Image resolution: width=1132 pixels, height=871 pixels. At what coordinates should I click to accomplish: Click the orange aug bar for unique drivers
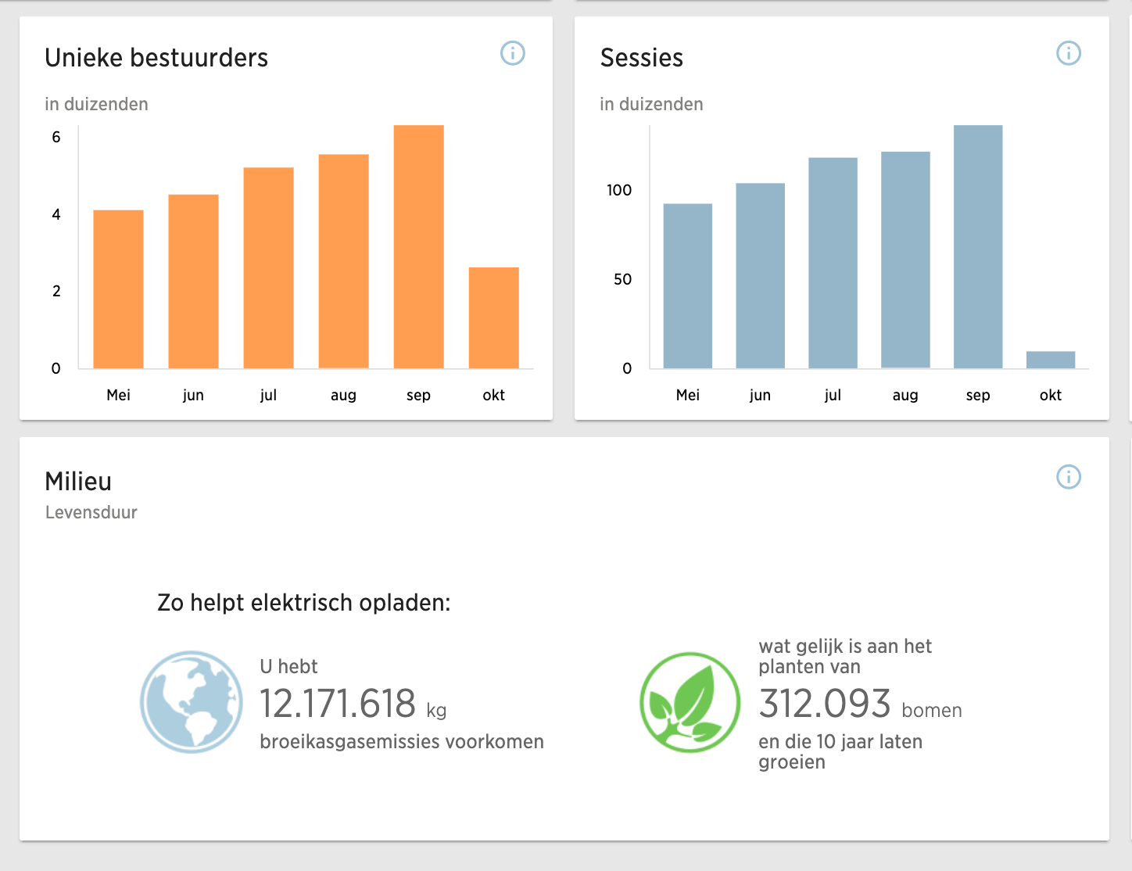343,261
